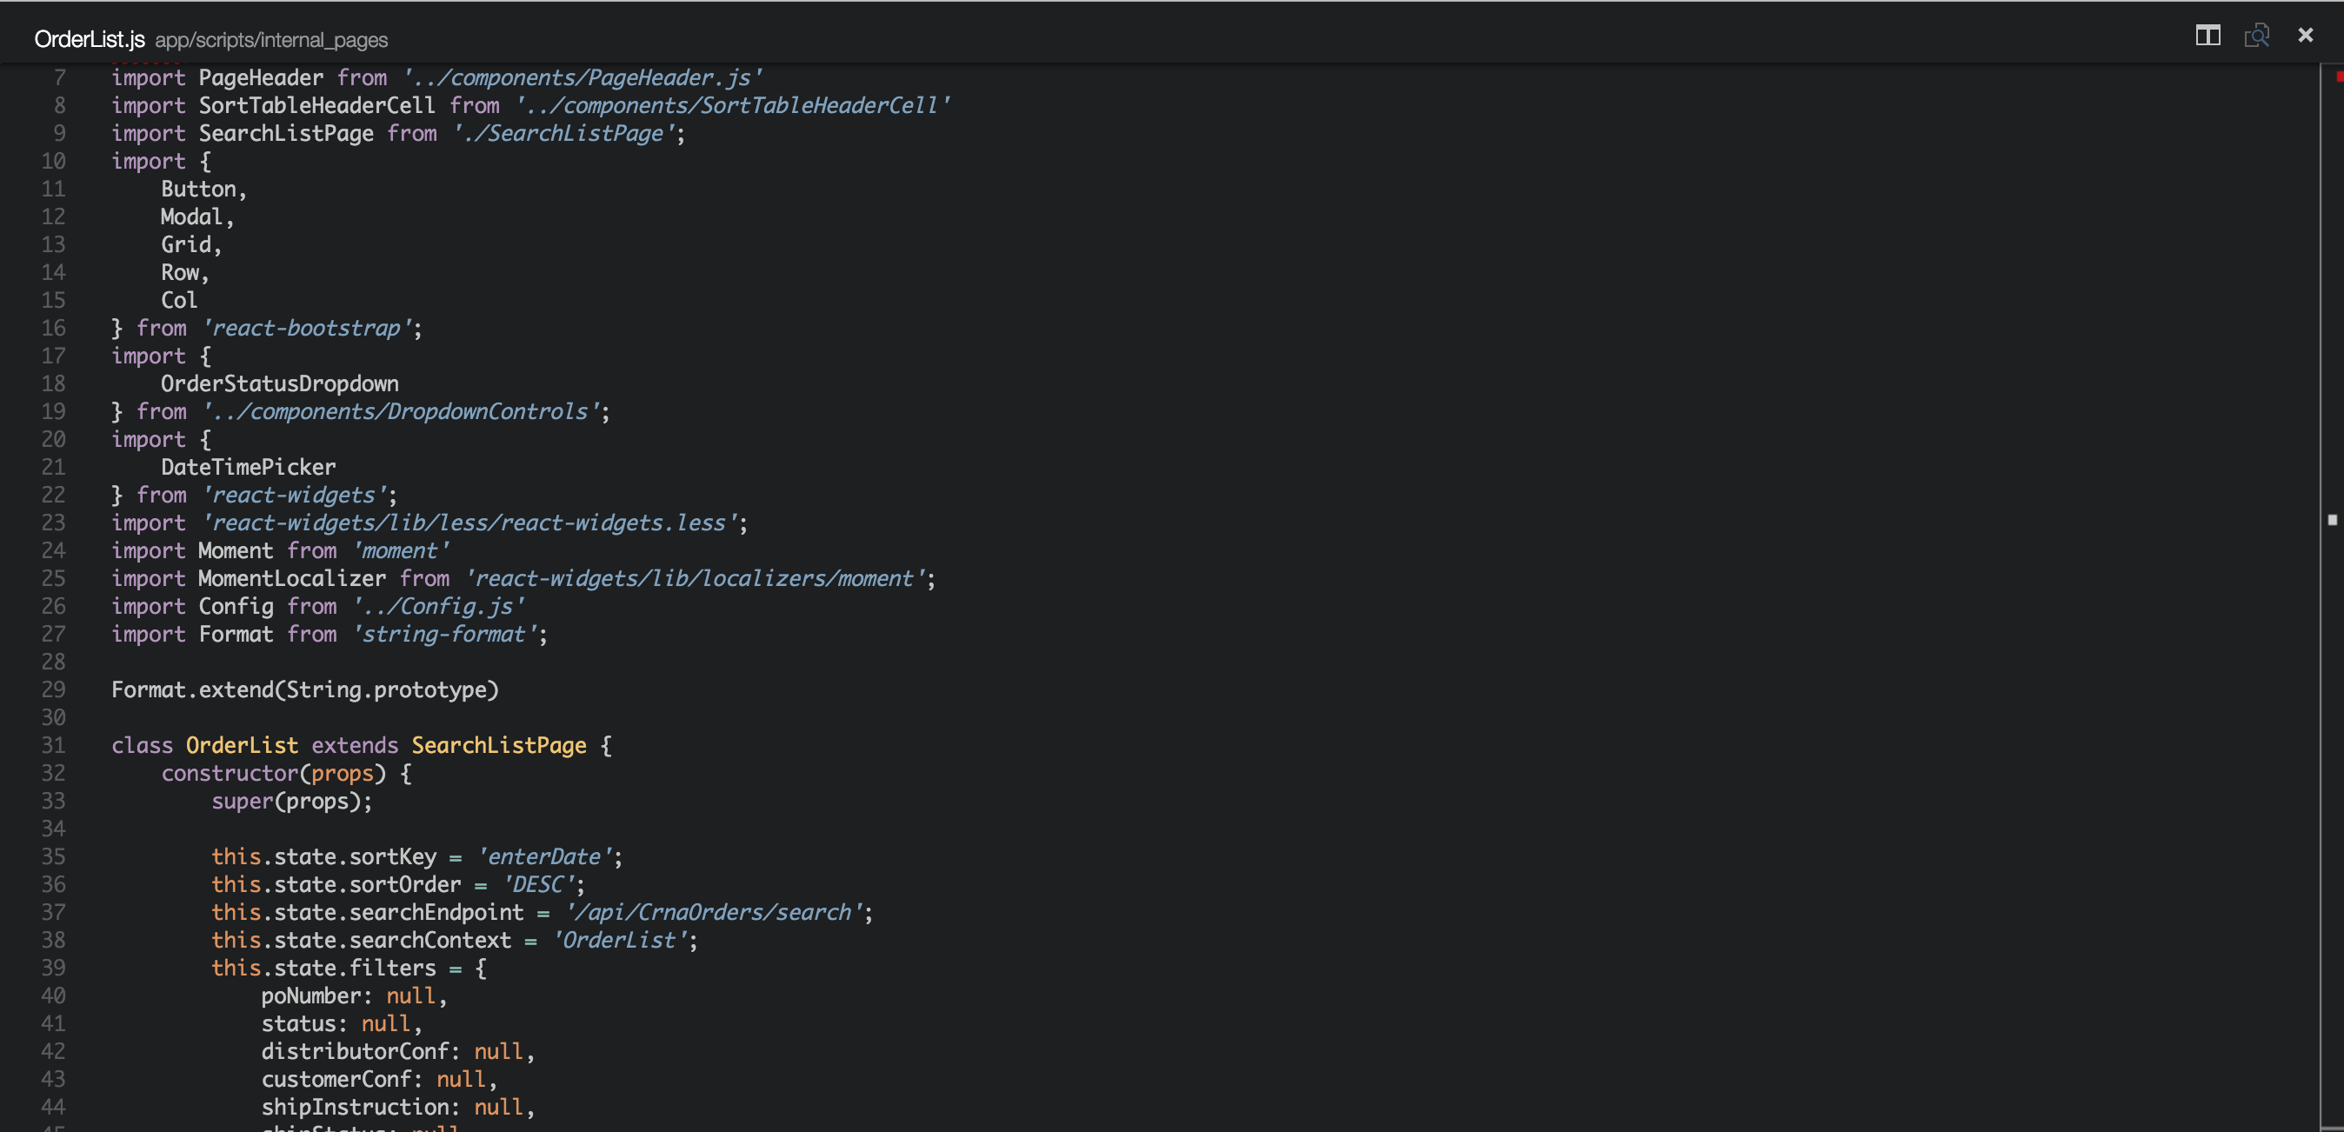Screen dimensions: 2344x1132
Task: Click line number 31 in gutter
Action: click(x=53, y=745)
